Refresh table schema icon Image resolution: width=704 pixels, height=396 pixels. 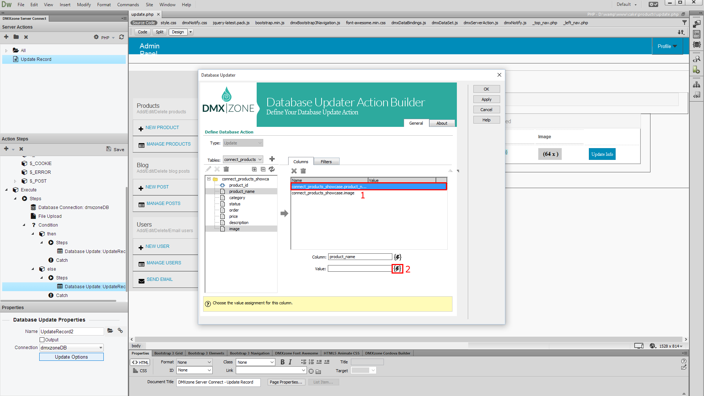coord(272,169)
